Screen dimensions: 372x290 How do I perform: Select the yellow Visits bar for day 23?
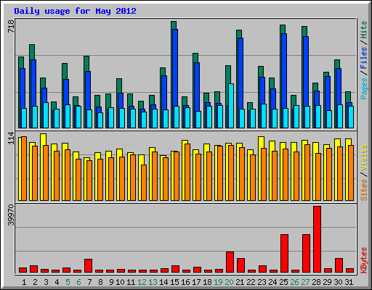tap(262, 142)
